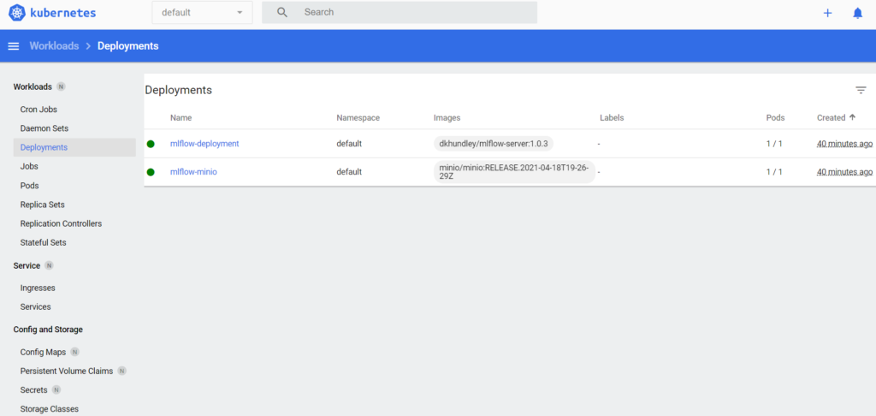Viewport: 876px width, 416px height.
Task: Open Pods in the sidebar
Action: (x=30, y=186)
